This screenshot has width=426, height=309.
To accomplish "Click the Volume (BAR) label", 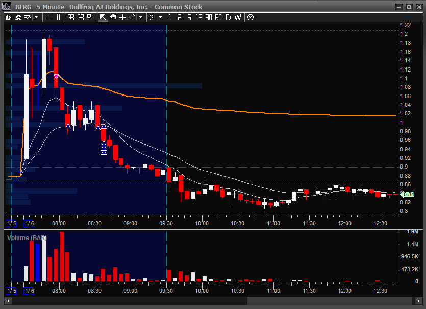I will click(x=27, y=237).
